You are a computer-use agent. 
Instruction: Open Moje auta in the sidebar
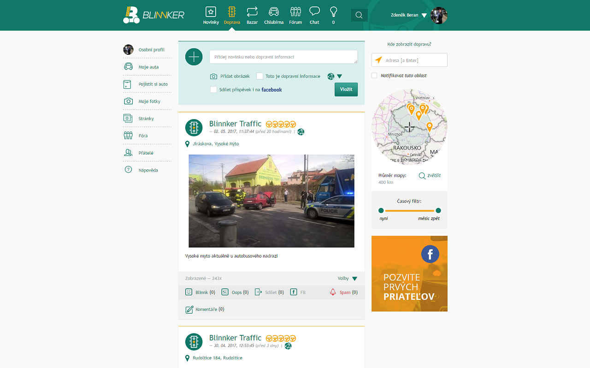pyautogui.click(x=148, y=67)
